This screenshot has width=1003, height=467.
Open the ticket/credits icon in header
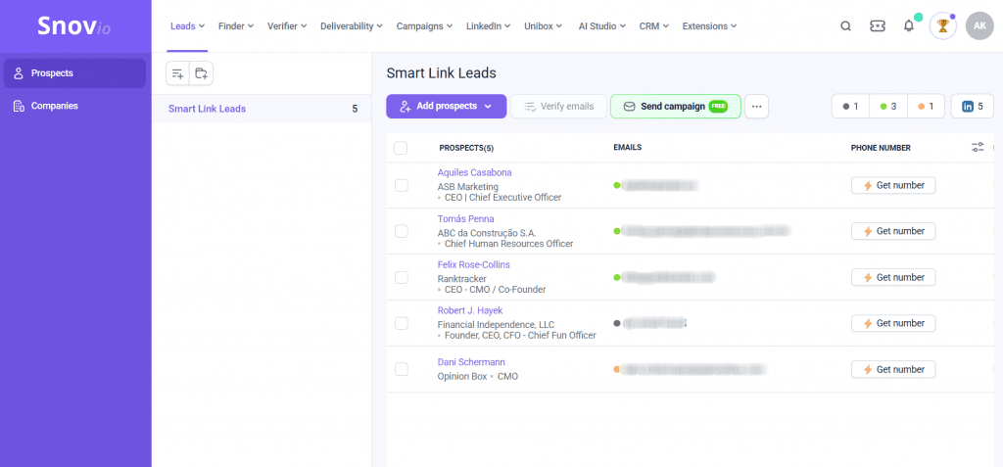click(x=877, y=26)
